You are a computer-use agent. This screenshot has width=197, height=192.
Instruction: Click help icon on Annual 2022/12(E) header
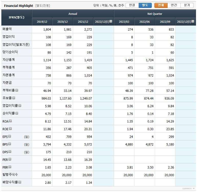pyautogui.click(x=111, y=21)
